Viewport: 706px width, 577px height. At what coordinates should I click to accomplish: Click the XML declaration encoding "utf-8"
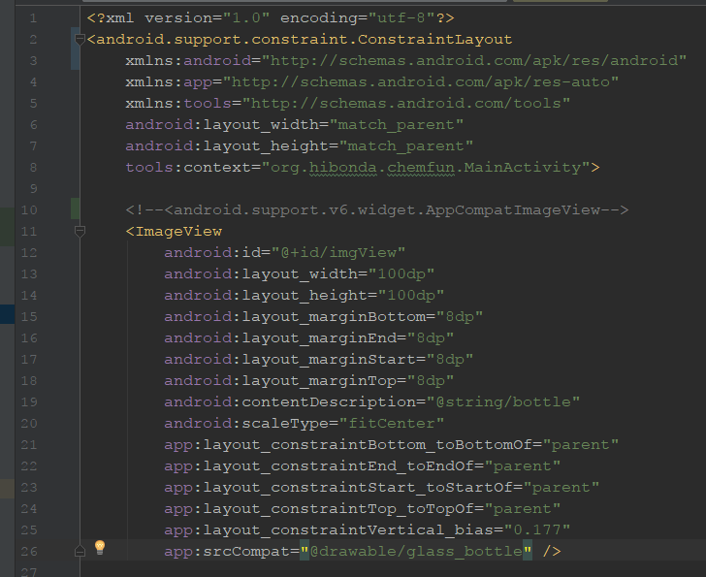tap(401, 18)
